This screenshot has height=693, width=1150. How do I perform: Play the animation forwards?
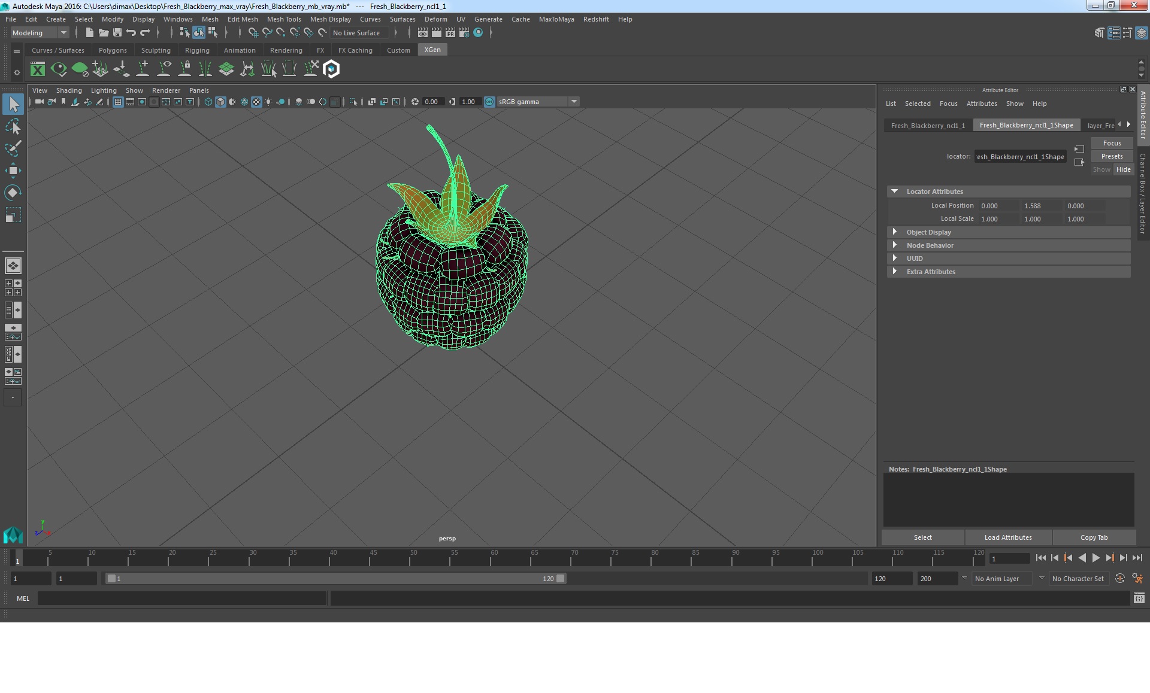(x=1095, y=558)
